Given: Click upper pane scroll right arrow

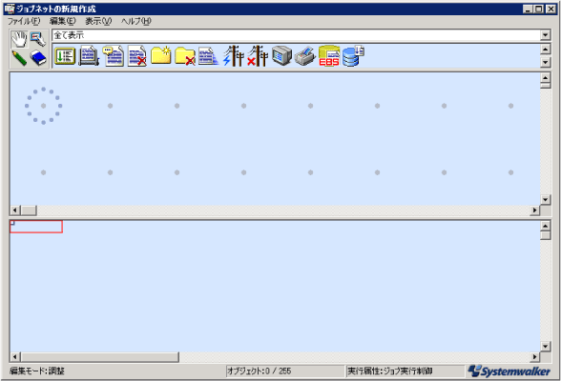Looking at the screenshot, I should (534, 211).
